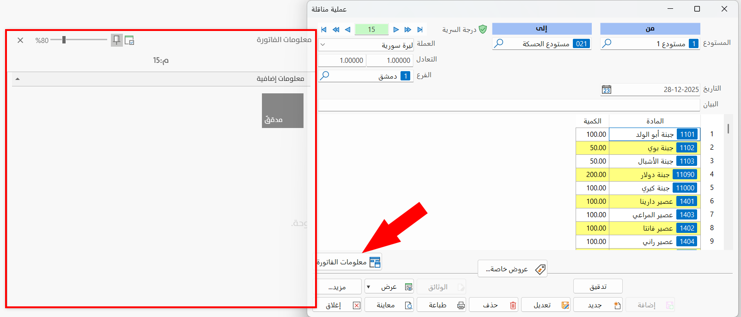Click the double left arrow navigation icon
The width and height of the screenshot is (741, 317).
tap(336, 30)
